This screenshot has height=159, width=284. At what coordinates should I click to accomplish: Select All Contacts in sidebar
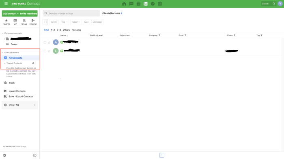(x=20, y=58)
